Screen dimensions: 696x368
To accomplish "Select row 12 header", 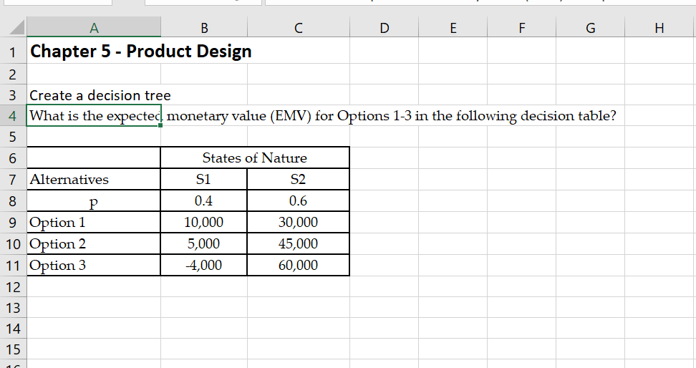I will [x=13, y=287].
